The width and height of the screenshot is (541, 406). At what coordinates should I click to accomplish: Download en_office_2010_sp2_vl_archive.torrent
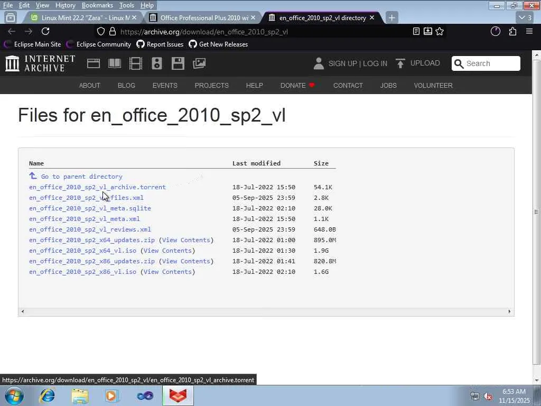(97, 187)
